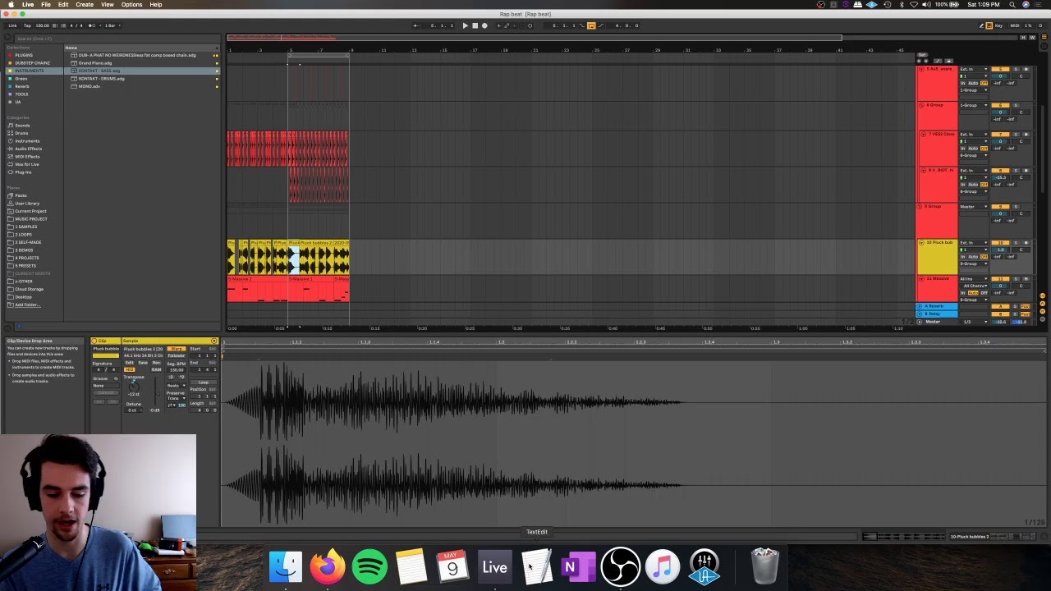Open the Create menu
Image resolution: width=1051 pixels, height=591 pixels.
85,4
